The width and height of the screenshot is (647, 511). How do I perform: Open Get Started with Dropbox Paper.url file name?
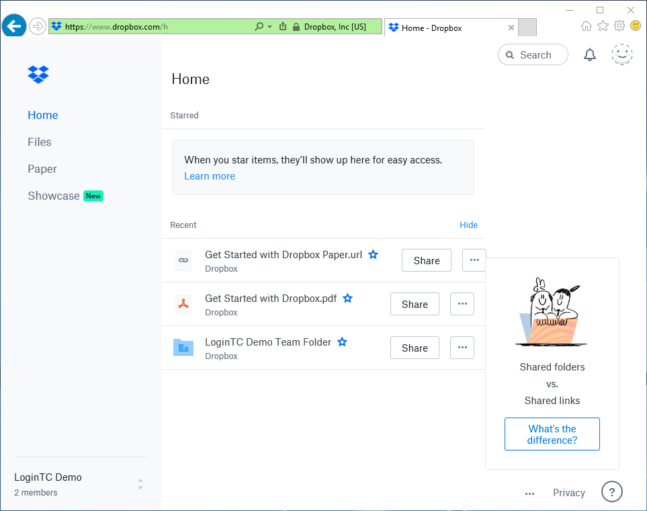pos(284,255)
